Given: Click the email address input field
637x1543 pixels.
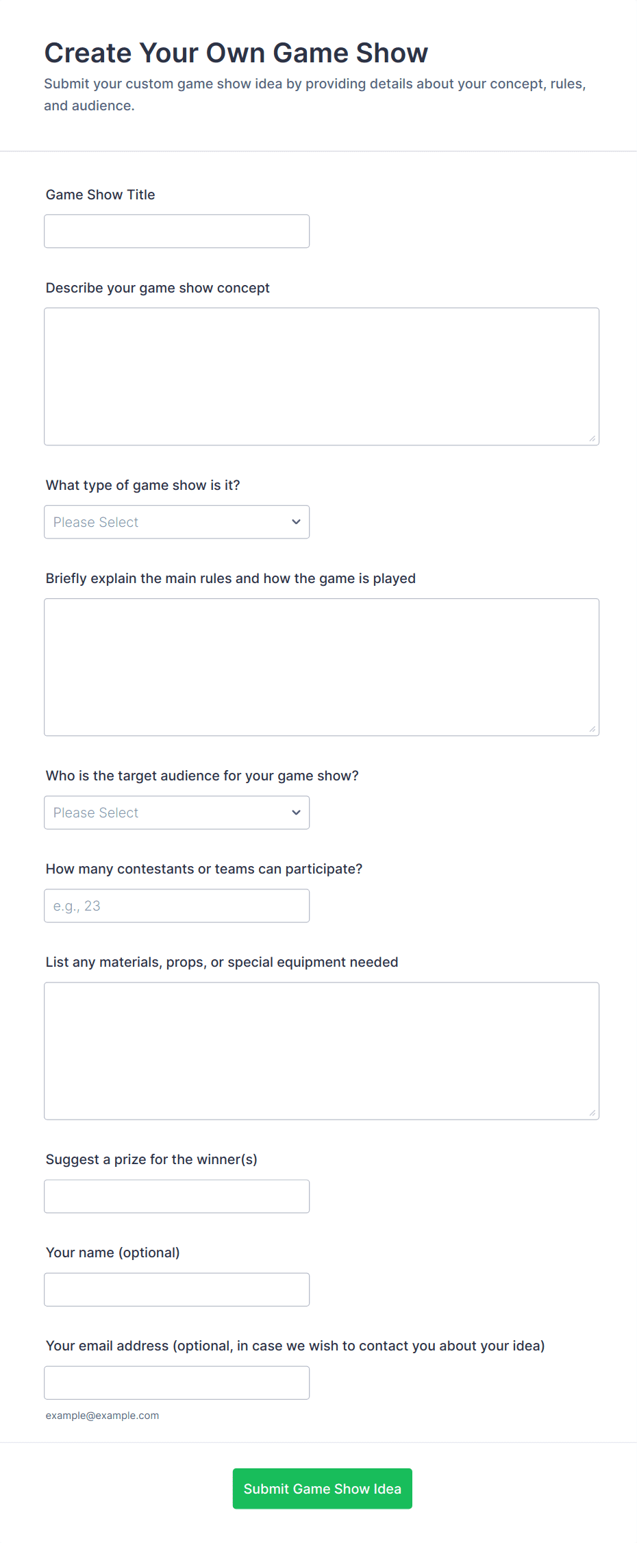Looking at the screenshot, I should [x=177, y=1383].
